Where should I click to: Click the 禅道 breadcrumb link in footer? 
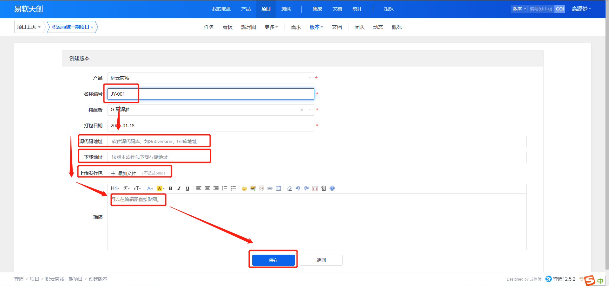[19, 279]
